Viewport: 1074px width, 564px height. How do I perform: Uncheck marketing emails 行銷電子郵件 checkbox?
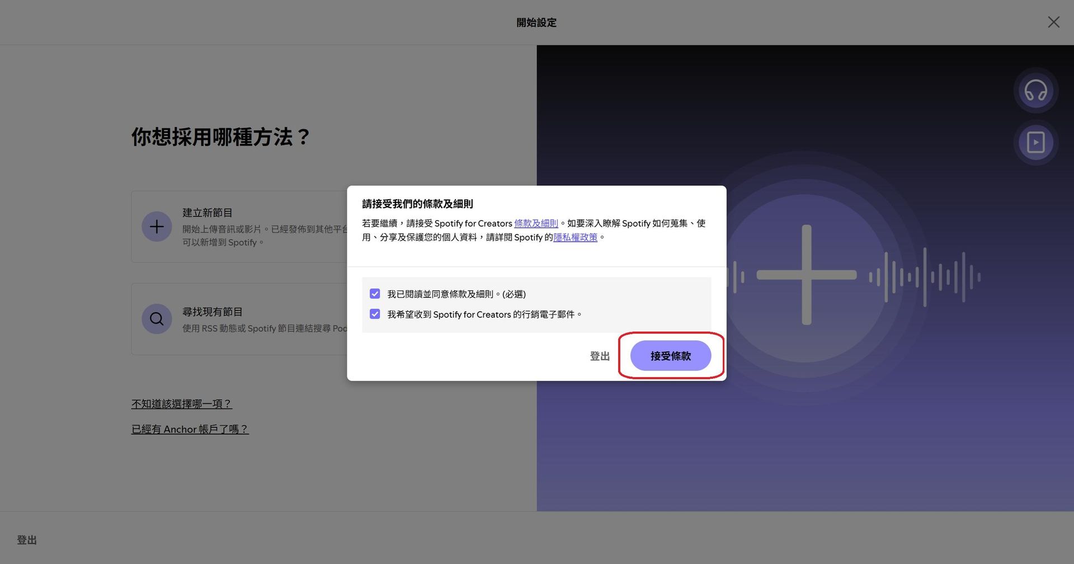pyautogui.click(x=375, y=314)
